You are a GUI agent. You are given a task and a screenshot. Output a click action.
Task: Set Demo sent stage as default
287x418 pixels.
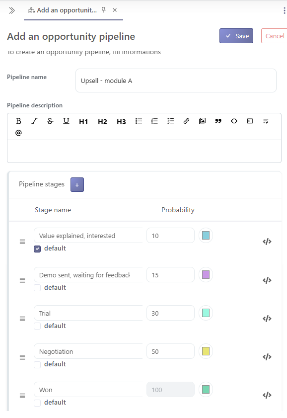[37, 288]
